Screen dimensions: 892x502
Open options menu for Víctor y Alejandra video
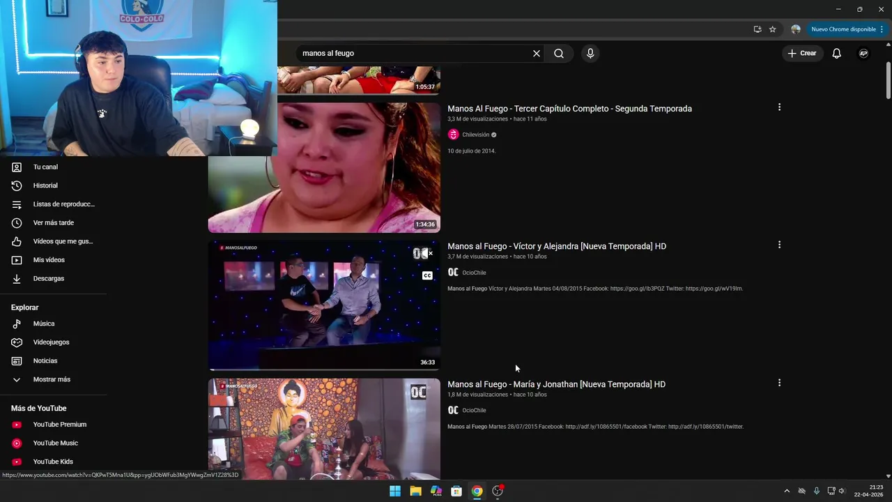coord(779,245)
